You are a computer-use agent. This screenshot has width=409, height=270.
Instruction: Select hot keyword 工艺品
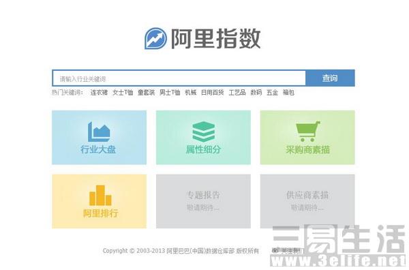coord(237,92)
